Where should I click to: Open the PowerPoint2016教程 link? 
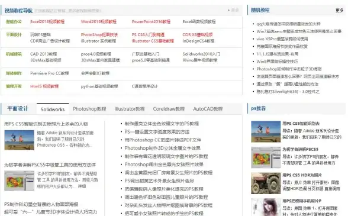coord(151,21)
